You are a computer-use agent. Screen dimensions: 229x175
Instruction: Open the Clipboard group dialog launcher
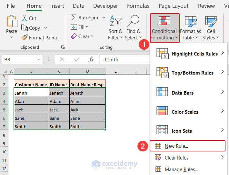[x=63, y=47]
